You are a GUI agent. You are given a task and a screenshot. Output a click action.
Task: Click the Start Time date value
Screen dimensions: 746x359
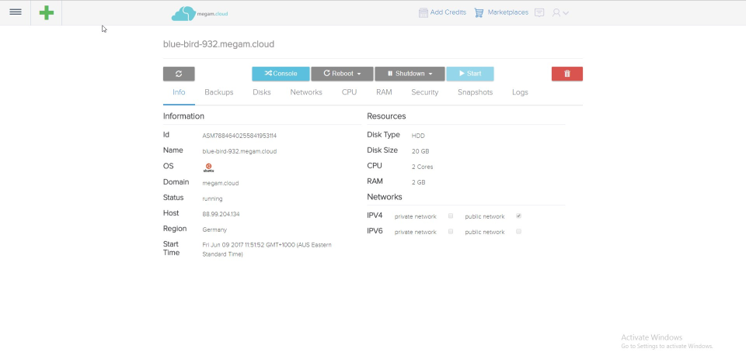coord(267,250)
